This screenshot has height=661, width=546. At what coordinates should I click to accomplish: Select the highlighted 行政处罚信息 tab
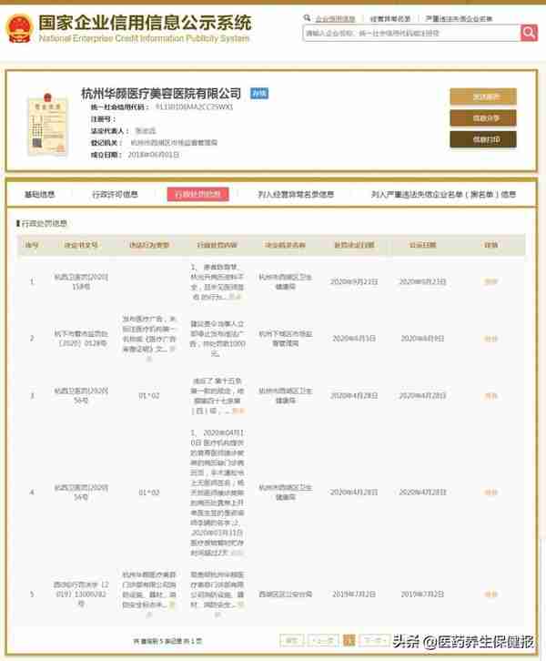click(x=198, y=194)
